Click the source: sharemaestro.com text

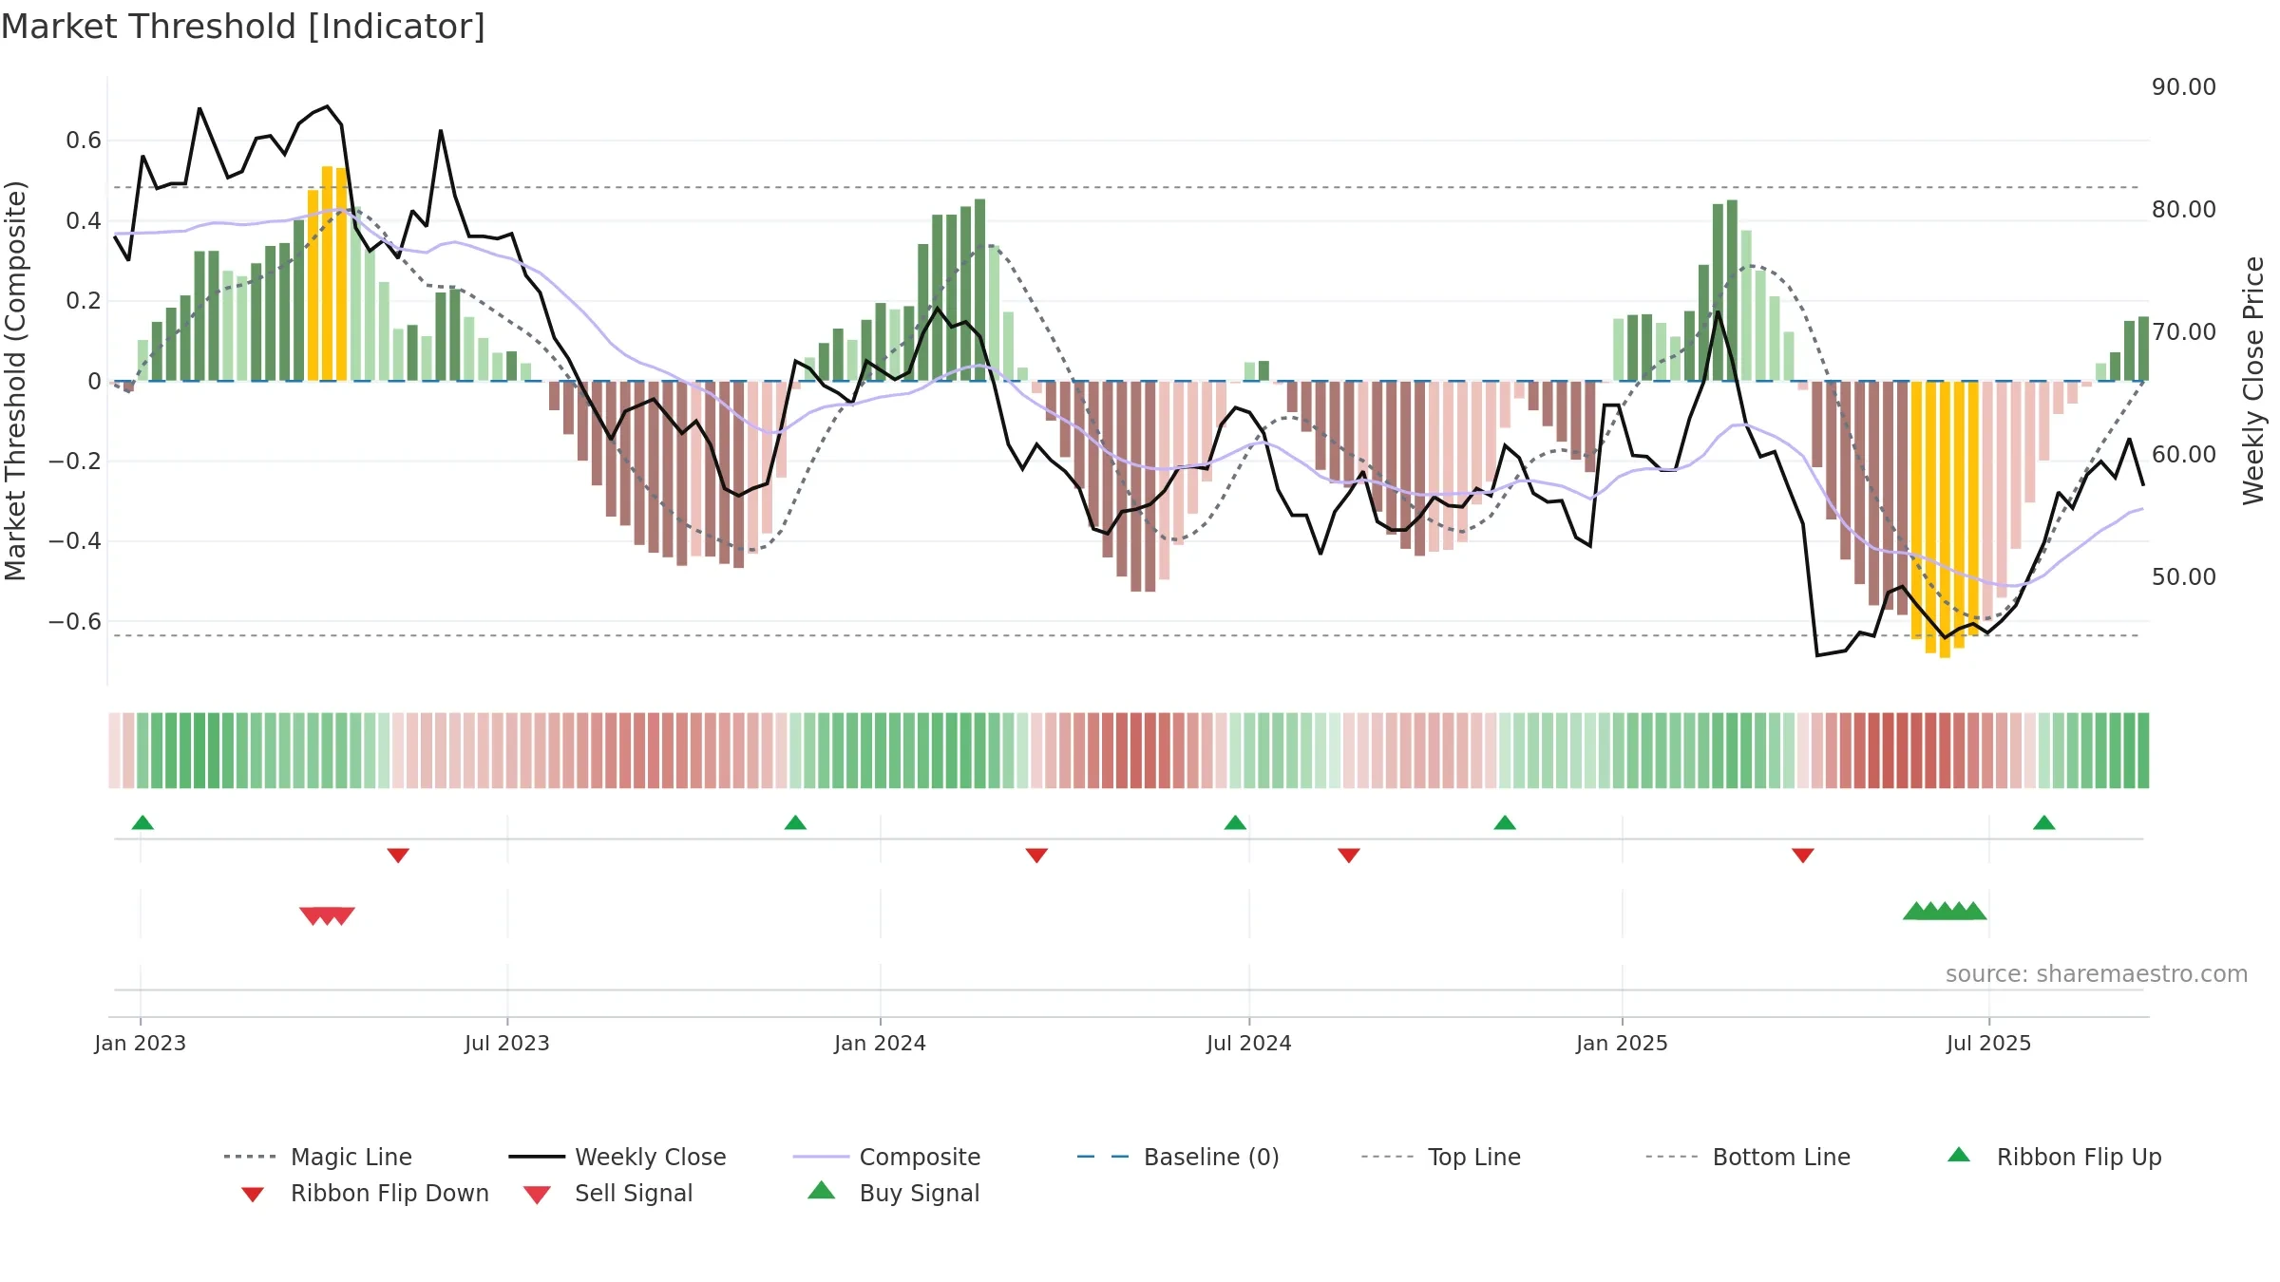(2097, 973)
